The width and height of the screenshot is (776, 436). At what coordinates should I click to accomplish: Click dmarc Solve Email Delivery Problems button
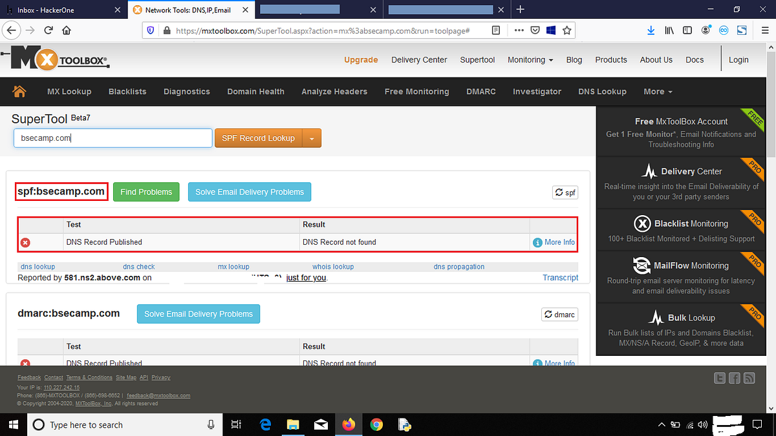(199, 314)
